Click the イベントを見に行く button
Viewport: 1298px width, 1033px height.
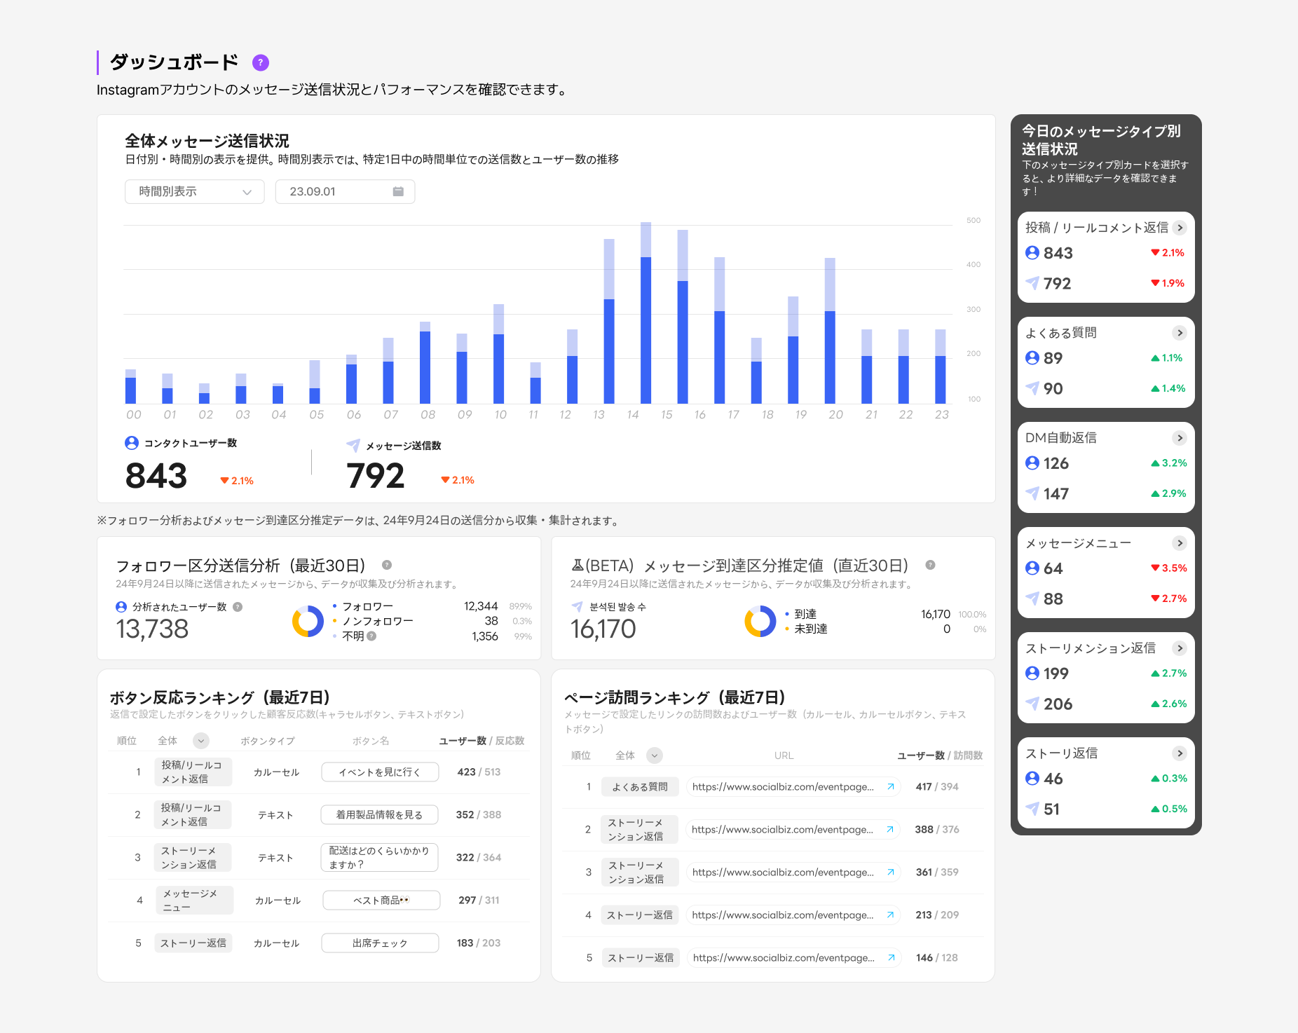pyautogui.click(x=380, y=772)
